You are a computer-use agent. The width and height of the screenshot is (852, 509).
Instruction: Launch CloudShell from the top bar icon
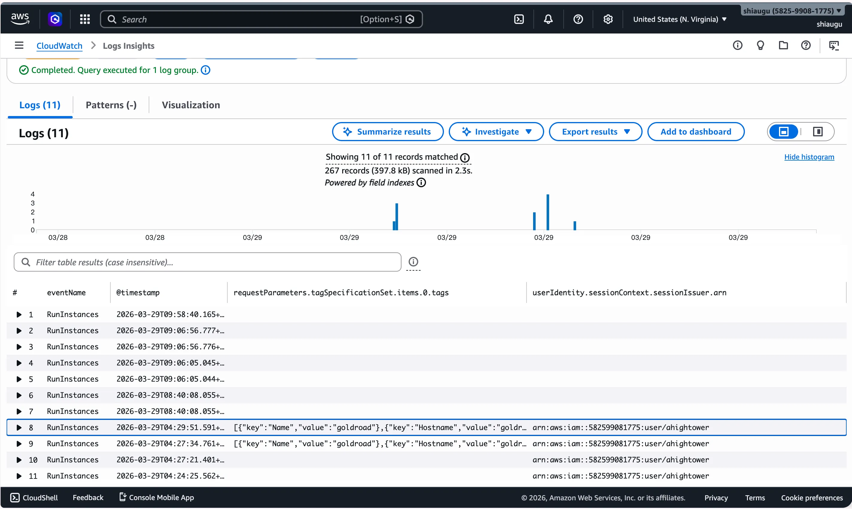pos(519,19)
